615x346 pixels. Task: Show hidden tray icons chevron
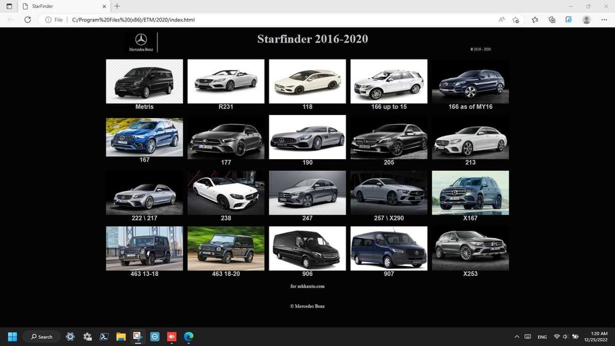point(517,337)
